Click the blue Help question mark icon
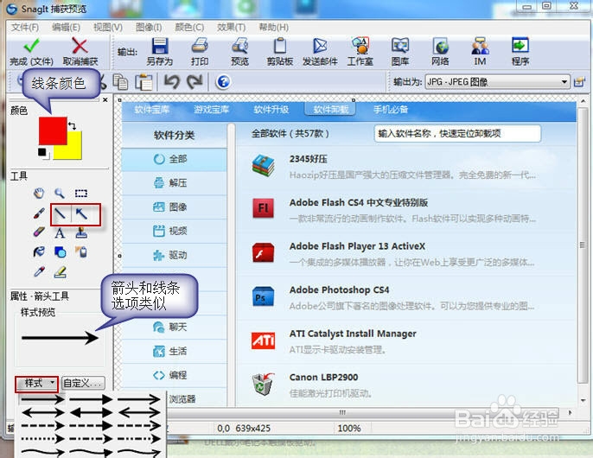 pos(223,82)
